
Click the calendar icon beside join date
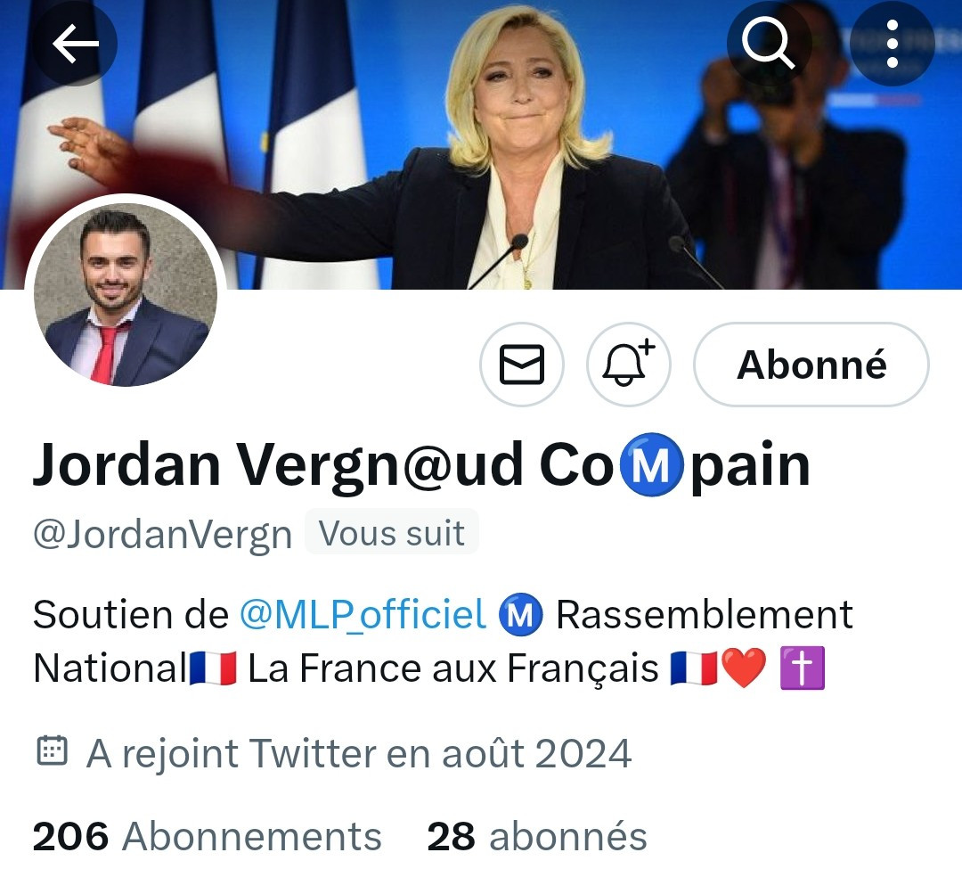pos(53,750)
